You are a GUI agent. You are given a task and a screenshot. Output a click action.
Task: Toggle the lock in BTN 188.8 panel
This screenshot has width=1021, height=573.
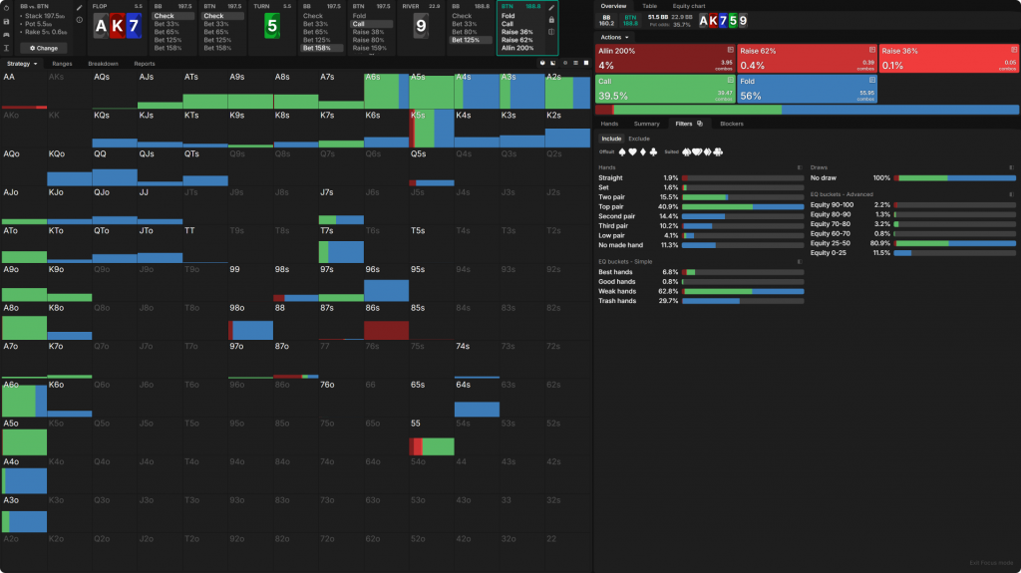551,20
